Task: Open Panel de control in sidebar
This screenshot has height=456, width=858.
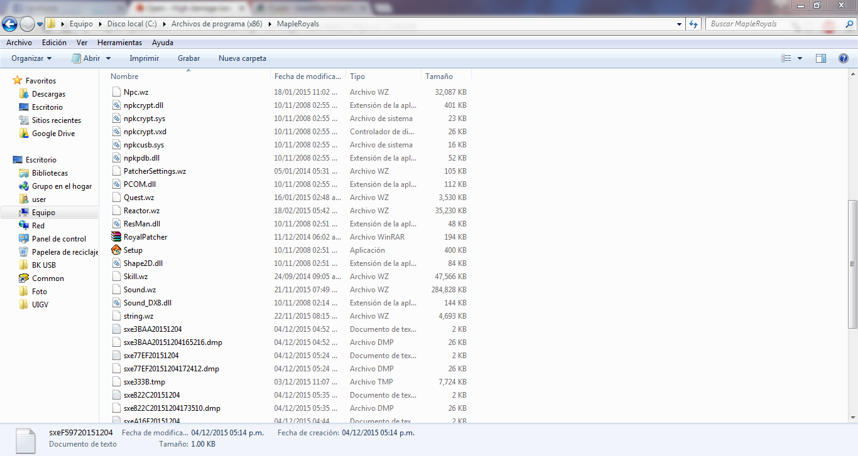Action: [x=59, y=239]
